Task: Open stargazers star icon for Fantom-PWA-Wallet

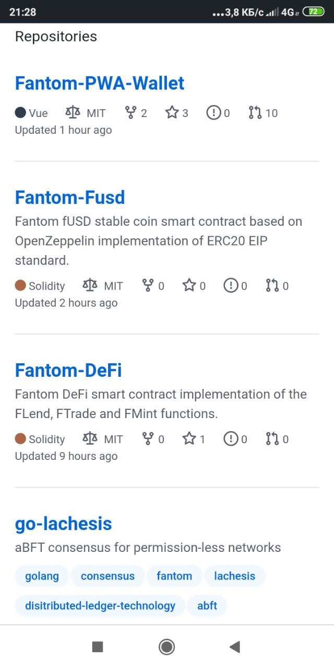Action: (x=172, y=112)
